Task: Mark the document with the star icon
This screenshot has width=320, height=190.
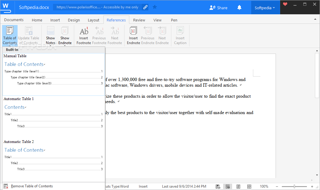Action: point(155,7)
